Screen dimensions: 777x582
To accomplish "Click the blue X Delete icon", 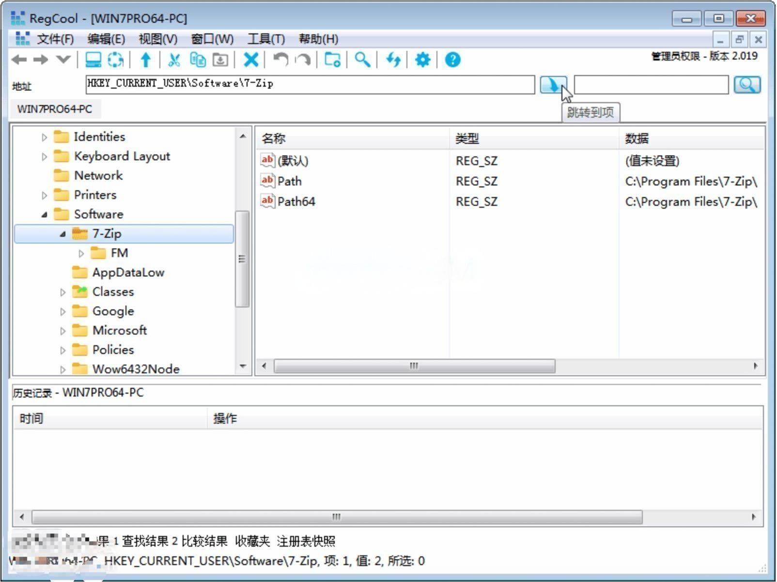I will tap(250, 60).
